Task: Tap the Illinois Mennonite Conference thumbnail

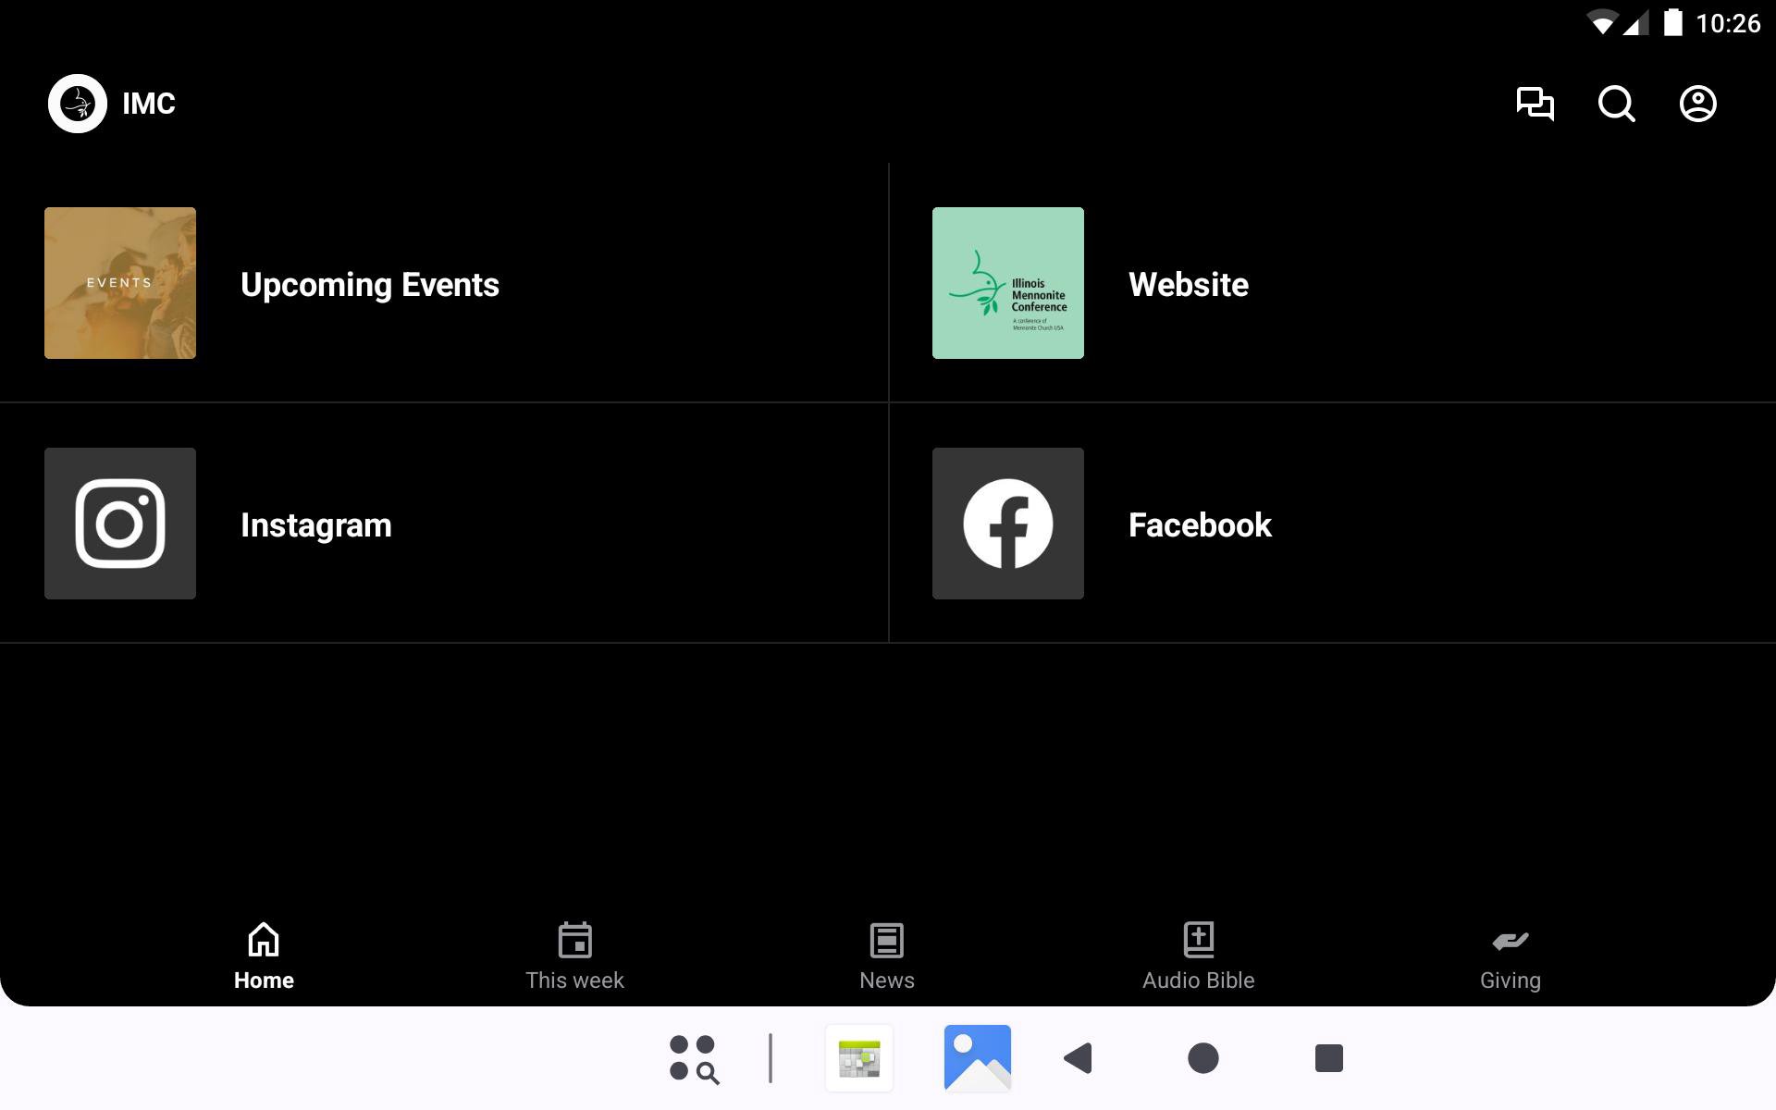Action: click(1008, 283)
